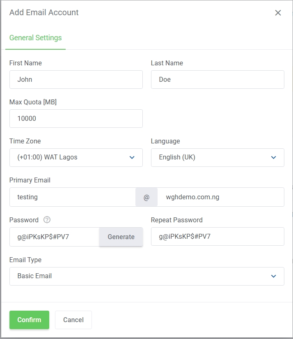Image resolution: width=293 pixels, height=339 pixels.
Task: Click into the Last Name field
Action: pyautogui.click(x=217, y=79)
